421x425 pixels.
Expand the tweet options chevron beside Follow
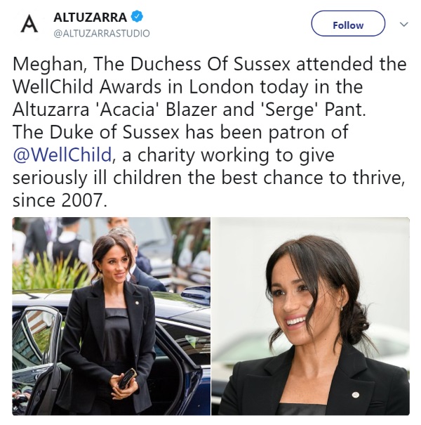click(x=404, y=25)
